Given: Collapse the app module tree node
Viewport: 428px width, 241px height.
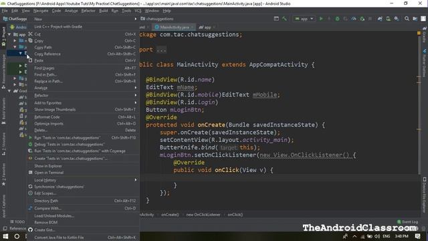Looking at the screenshot, I should [x=9, y=34].
